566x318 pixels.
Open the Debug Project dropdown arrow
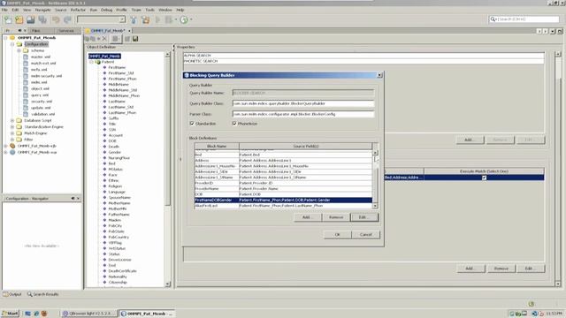[175, 19]
